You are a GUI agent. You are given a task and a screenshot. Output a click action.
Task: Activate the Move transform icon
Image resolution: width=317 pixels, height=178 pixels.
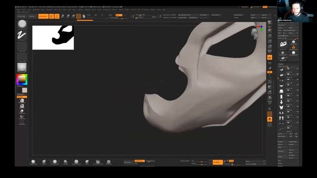[x=62, y=16]
